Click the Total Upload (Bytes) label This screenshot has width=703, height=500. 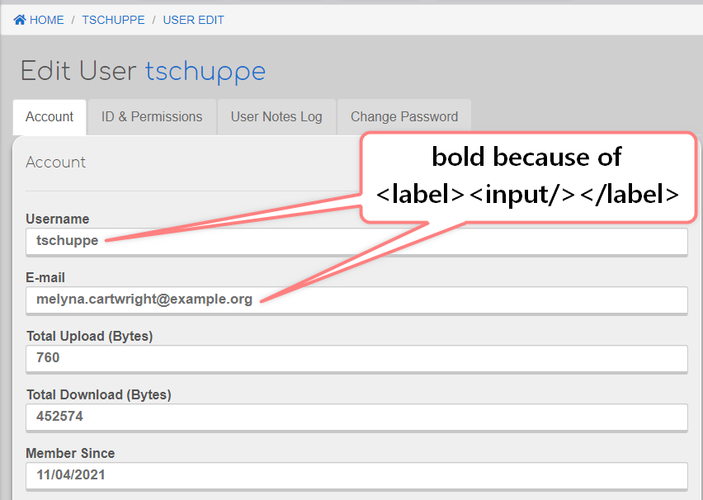[x=90, y=337]
